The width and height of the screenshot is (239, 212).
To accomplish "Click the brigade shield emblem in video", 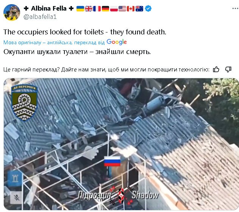I will click(24, 103).
